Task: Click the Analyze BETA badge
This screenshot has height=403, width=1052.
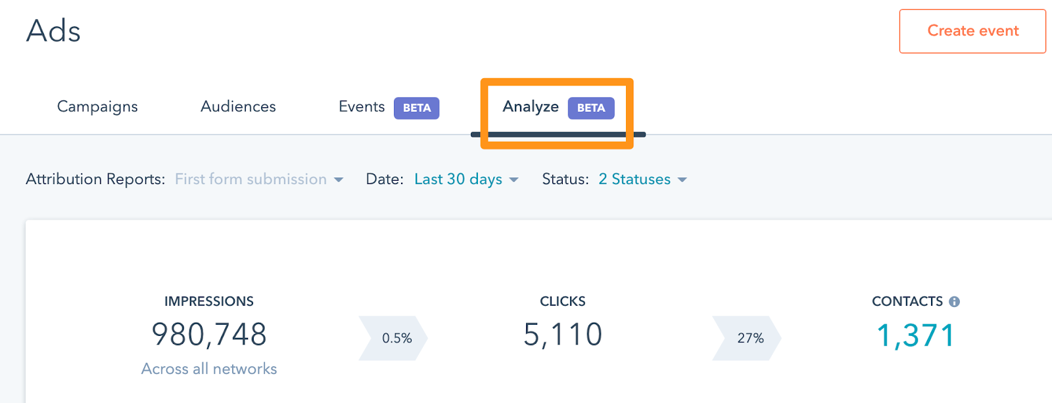Action: (x=590, y=108)
